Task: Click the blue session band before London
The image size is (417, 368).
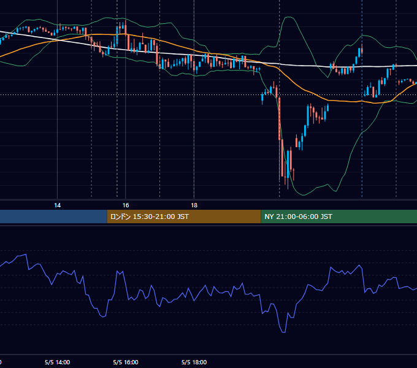Action: 53,217
